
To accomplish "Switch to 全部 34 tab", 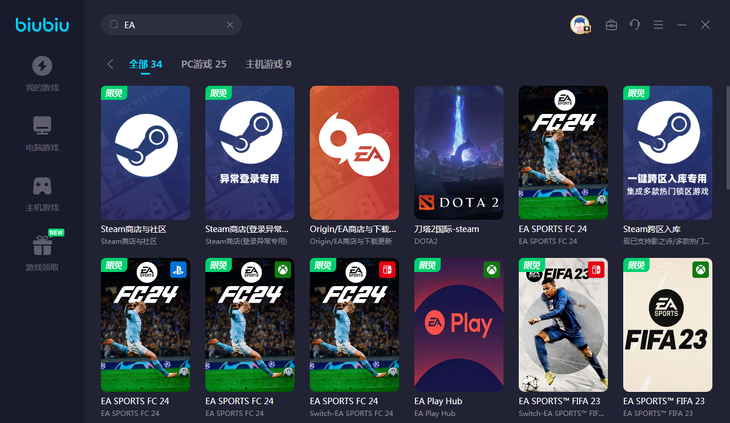I will click(146, 64).
